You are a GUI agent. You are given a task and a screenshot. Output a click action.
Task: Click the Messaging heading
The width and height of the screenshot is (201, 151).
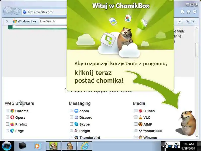[x=80, y=103]
